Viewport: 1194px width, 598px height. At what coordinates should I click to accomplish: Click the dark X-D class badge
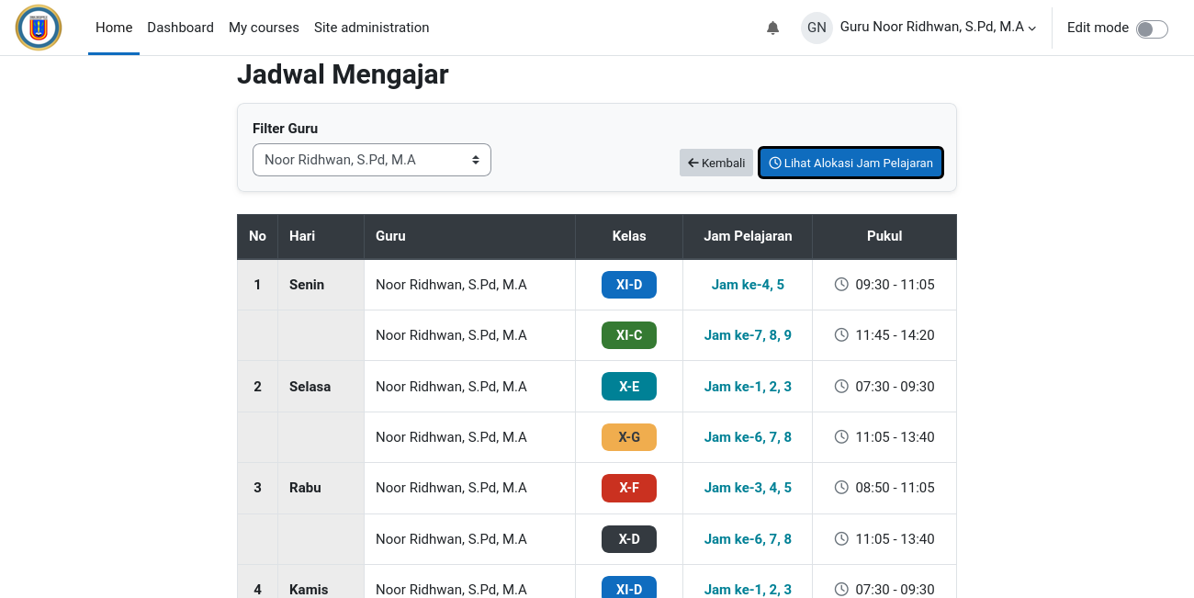(629, 539)
